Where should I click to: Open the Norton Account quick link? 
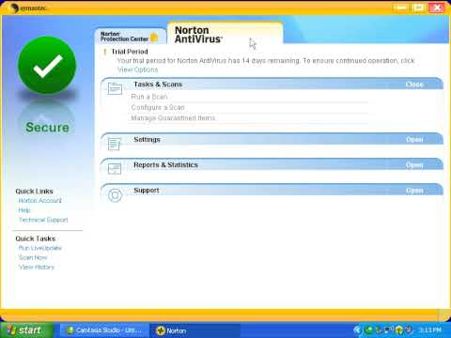40,200
